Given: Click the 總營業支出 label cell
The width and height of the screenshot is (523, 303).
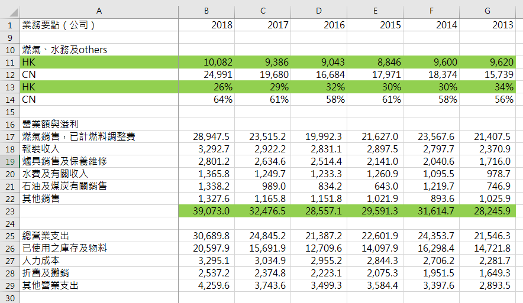Looking at the screenshot, I should (99, 236).
